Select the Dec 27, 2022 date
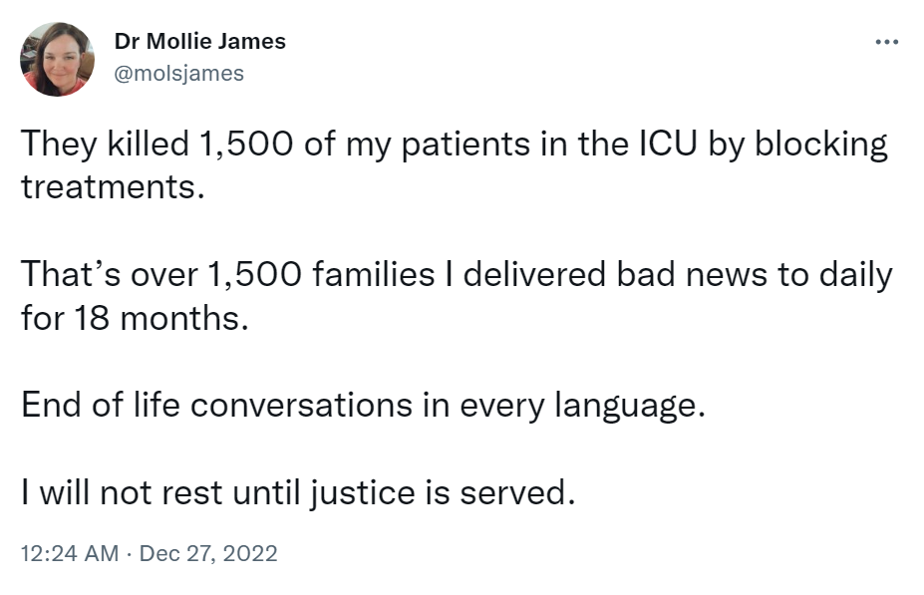 pos(208,553)
